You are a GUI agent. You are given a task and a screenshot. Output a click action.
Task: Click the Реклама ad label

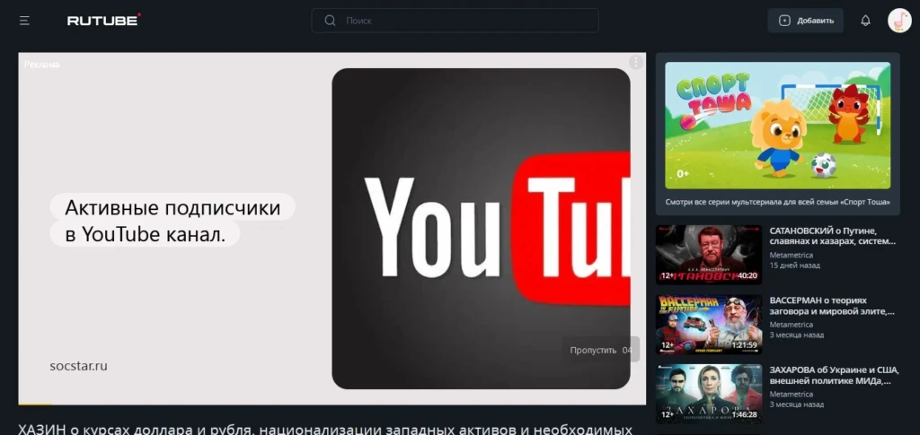click(41, 65)
